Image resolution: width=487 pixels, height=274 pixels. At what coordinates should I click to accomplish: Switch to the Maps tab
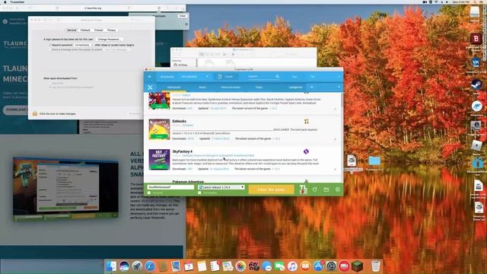[x=259, y=88]
